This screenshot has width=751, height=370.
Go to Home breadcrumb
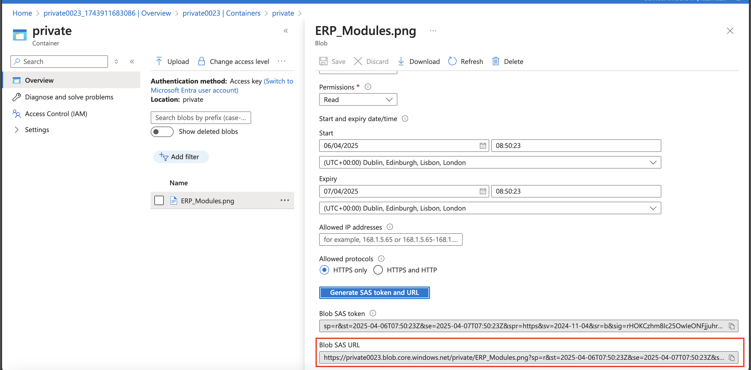(x=22, y=13)
